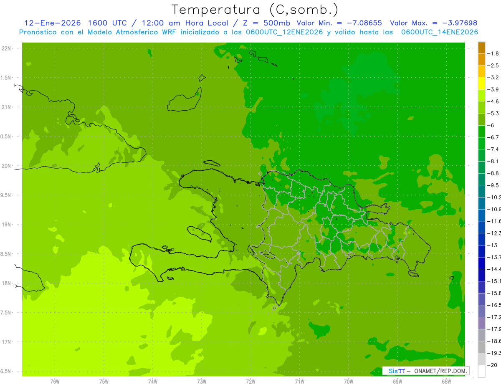Click the "Valor Max. = -3.97698" value
501x387 pixels.
[x=433, y=23]
